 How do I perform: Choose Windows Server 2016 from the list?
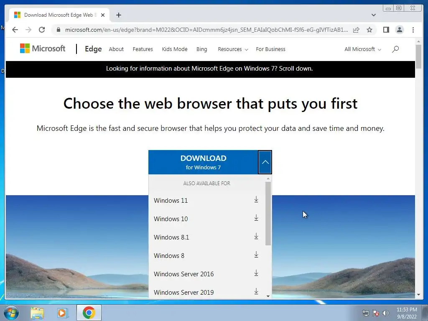[206, 274]
